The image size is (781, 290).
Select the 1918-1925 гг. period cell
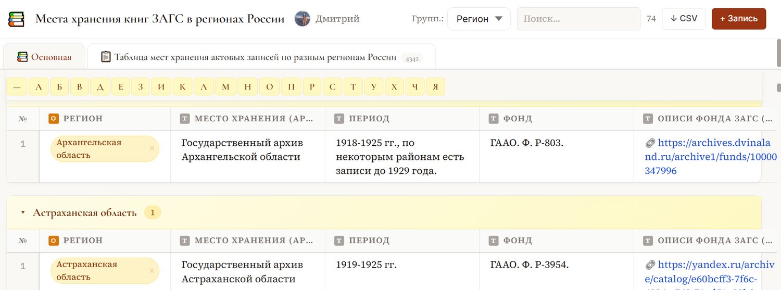coord(402,156)
